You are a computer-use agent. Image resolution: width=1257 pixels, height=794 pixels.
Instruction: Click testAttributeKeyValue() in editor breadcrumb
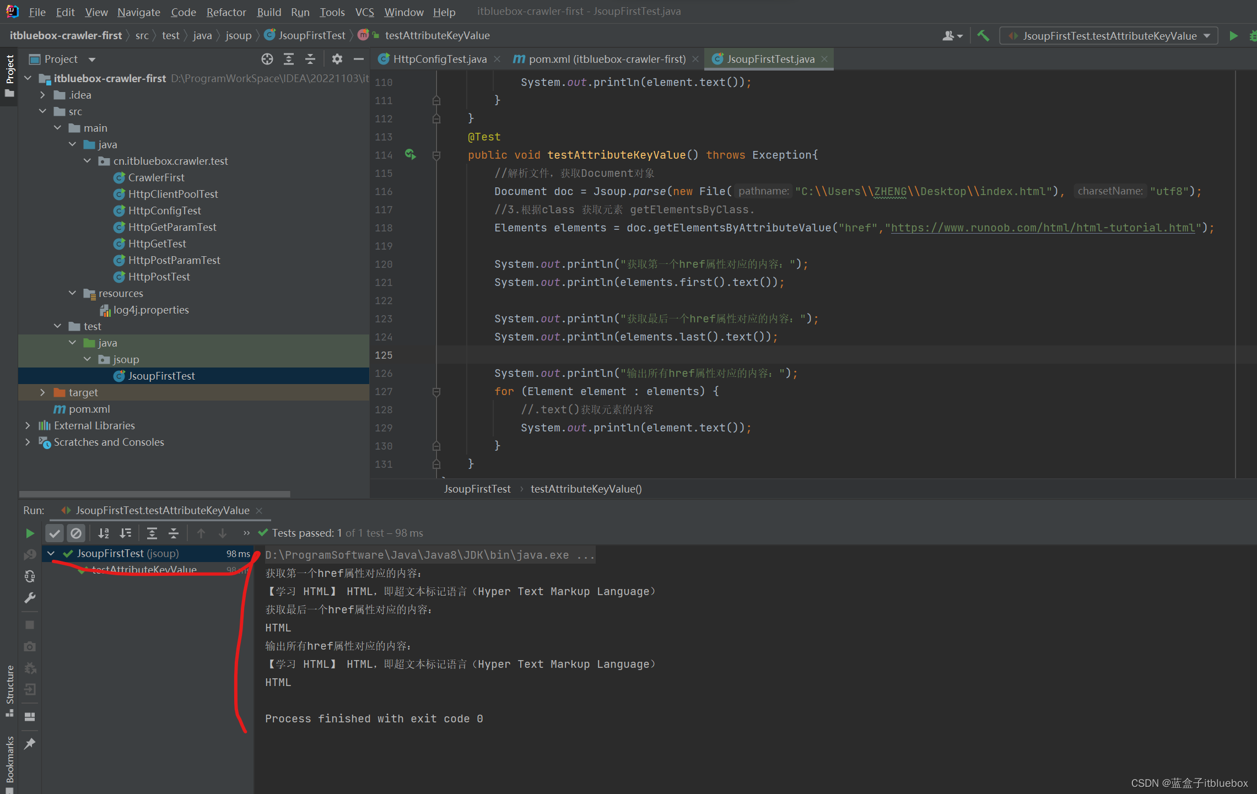(586, 489)
